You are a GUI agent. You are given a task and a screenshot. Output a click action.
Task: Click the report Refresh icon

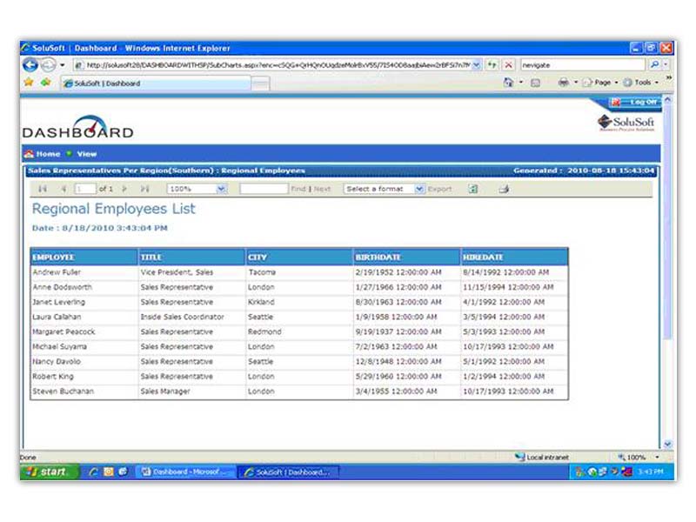tap(472, 189)
